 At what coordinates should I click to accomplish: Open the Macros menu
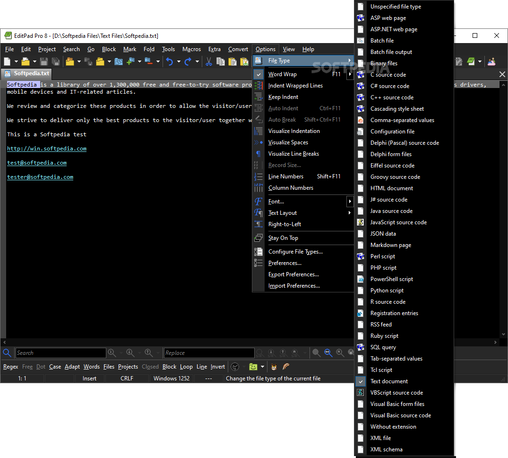click(x=191, y=49)
